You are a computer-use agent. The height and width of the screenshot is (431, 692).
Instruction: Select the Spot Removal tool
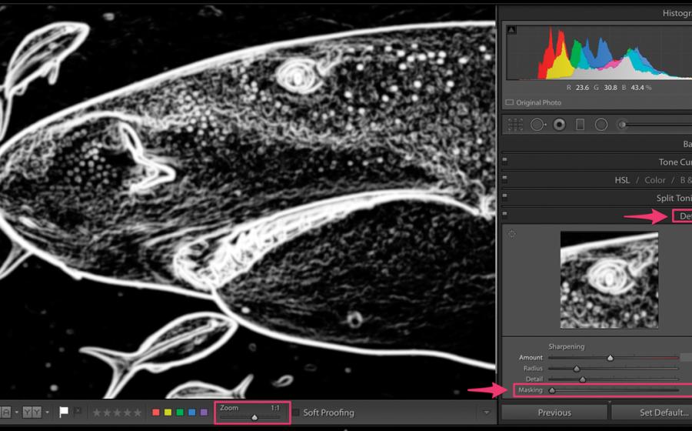tap(537, 125)
